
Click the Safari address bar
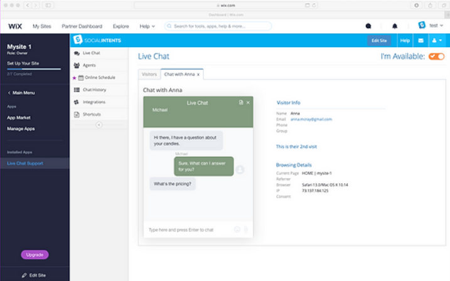point(226,5)
